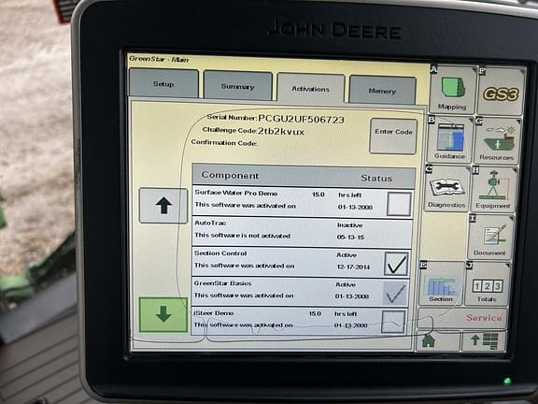Switch to the Memory tab

click(x=382, y=91)
